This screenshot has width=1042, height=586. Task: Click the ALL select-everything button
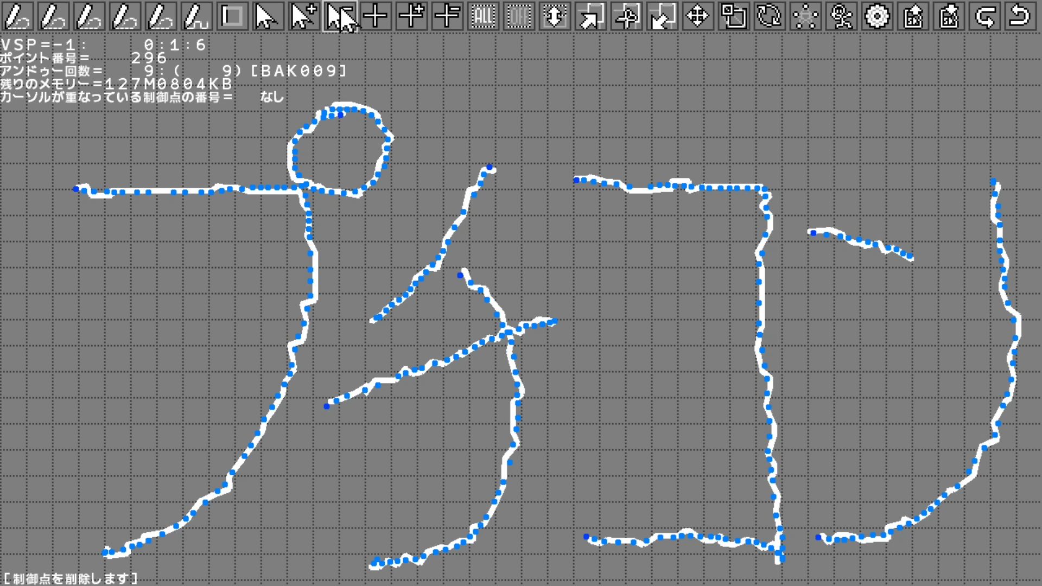[x=483, y=16]
